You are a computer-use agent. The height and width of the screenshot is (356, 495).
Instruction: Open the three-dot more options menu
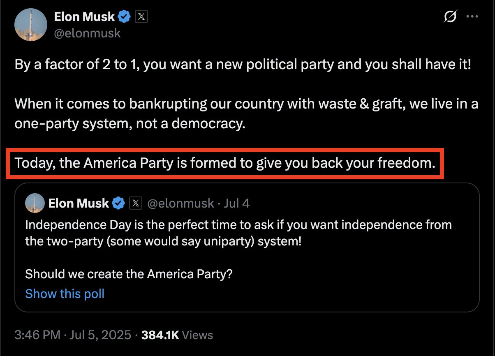[472, 17]
